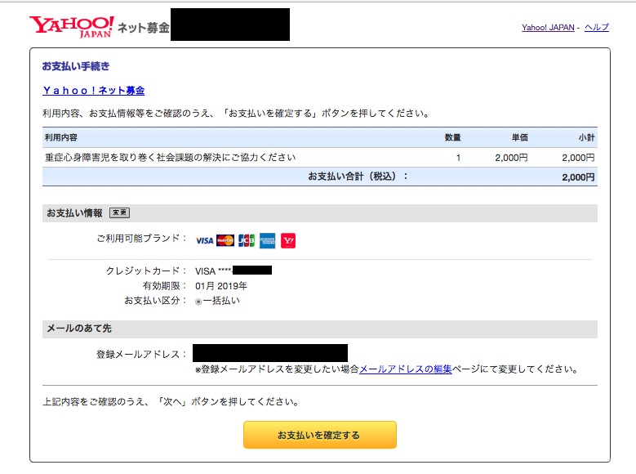636x474 pixels.
Task: Click the Yahoo! JAPAN logo
Action: click(71, 27)
